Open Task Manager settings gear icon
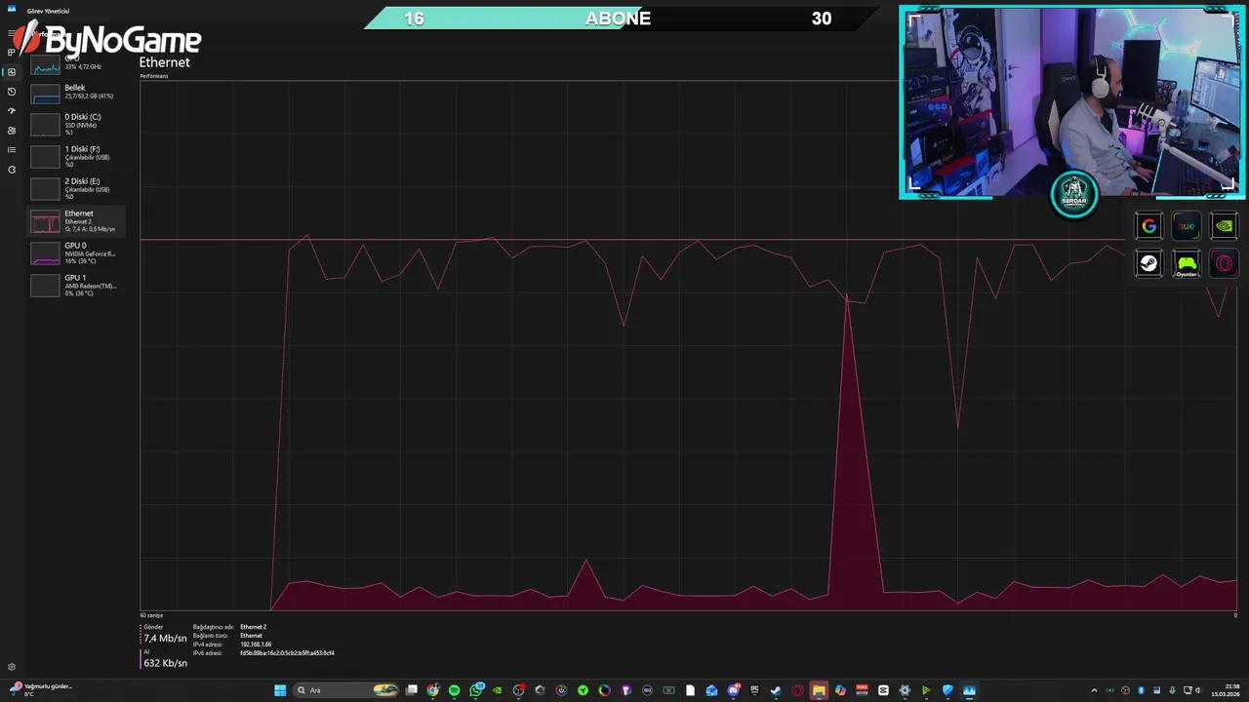 [12, 667]
